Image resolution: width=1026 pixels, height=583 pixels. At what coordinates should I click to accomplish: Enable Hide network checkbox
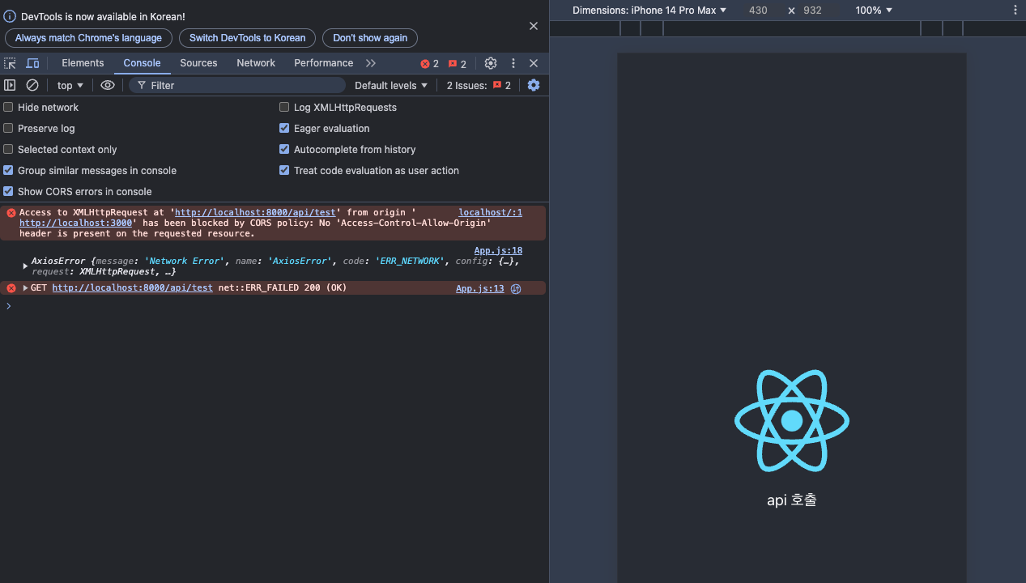click(x=8, y=107)
